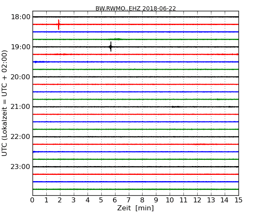Click the black disturbance on the 21:00 trace near minute 10
The width and height of the screenshot is (271, 217).
[176, 107]
